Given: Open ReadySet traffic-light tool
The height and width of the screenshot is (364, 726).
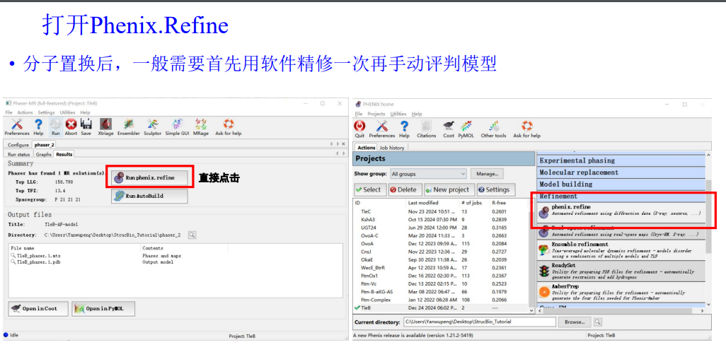Looking at the screenshot, I should [621, 271].
